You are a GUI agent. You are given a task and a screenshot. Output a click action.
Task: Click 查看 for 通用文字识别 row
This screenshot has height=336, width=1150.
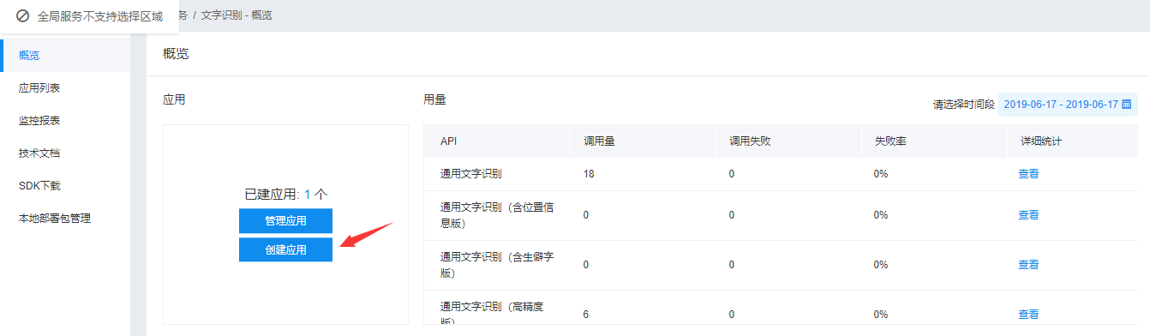pos(1028,173)
